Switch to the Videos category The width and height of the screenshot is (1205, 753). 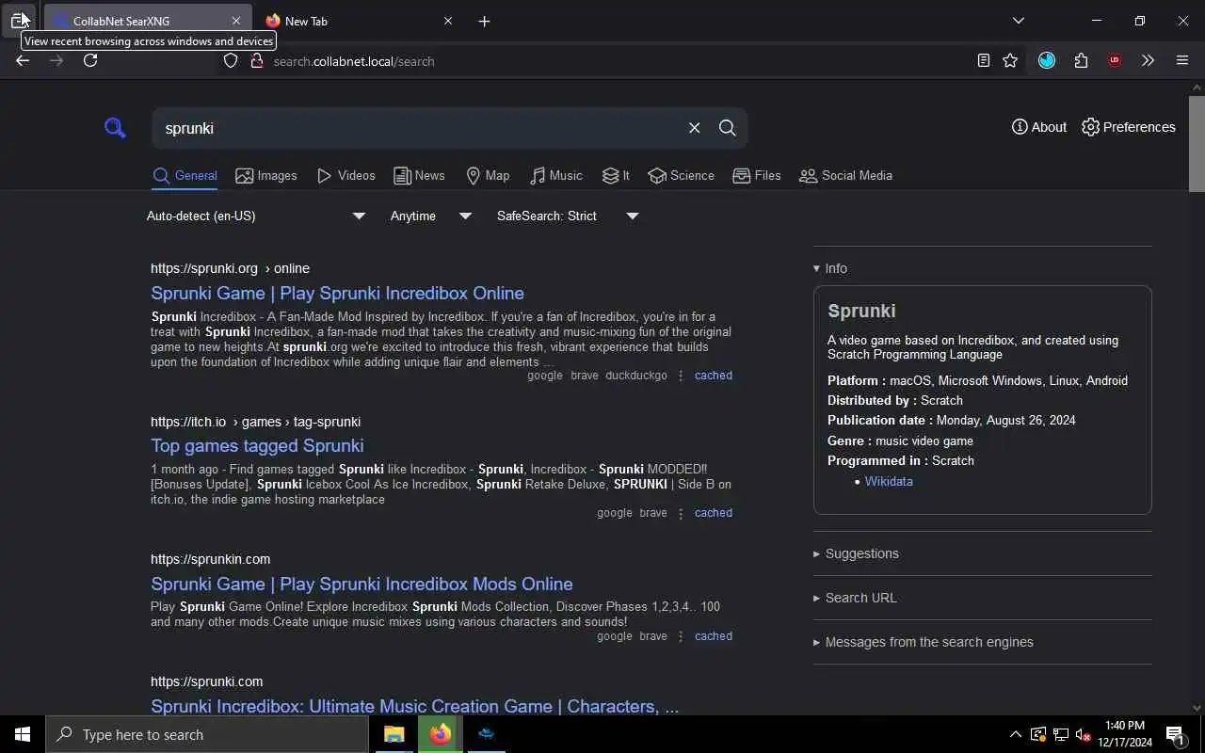(x=346, y=176)
